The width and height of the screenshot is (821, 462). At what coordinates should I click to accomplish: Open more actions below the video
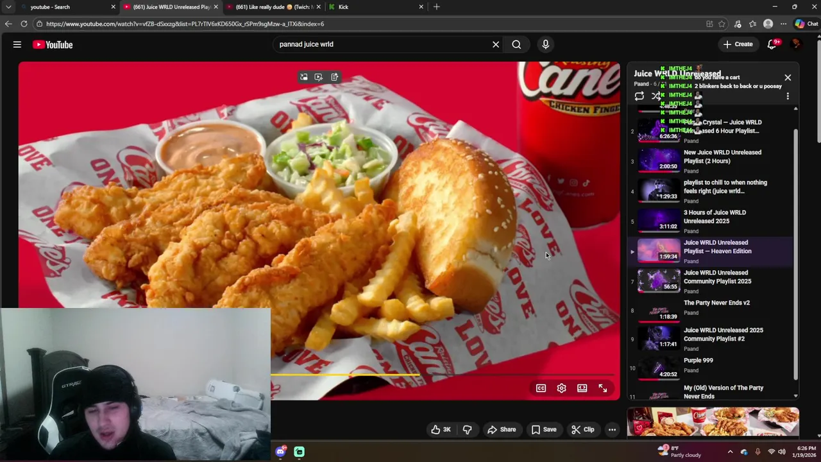[x=612, y=429]
